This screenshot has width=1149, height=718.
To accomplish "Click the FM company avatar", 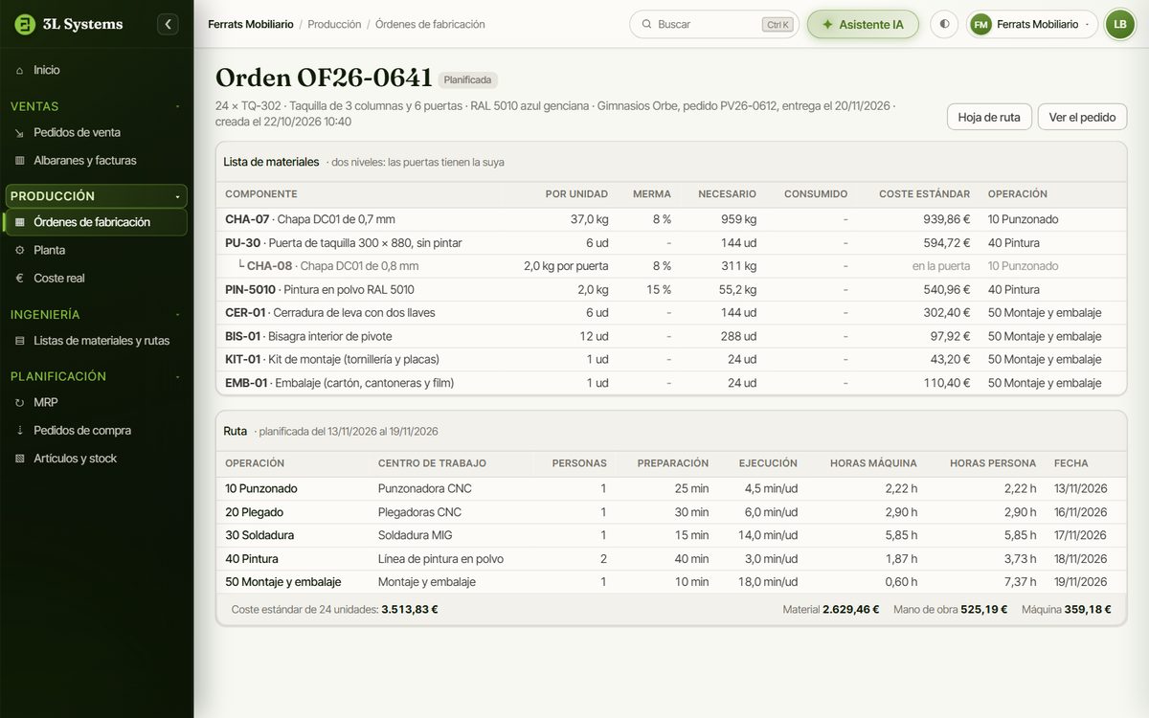I will pyautogui.click(x=980, y=24).
